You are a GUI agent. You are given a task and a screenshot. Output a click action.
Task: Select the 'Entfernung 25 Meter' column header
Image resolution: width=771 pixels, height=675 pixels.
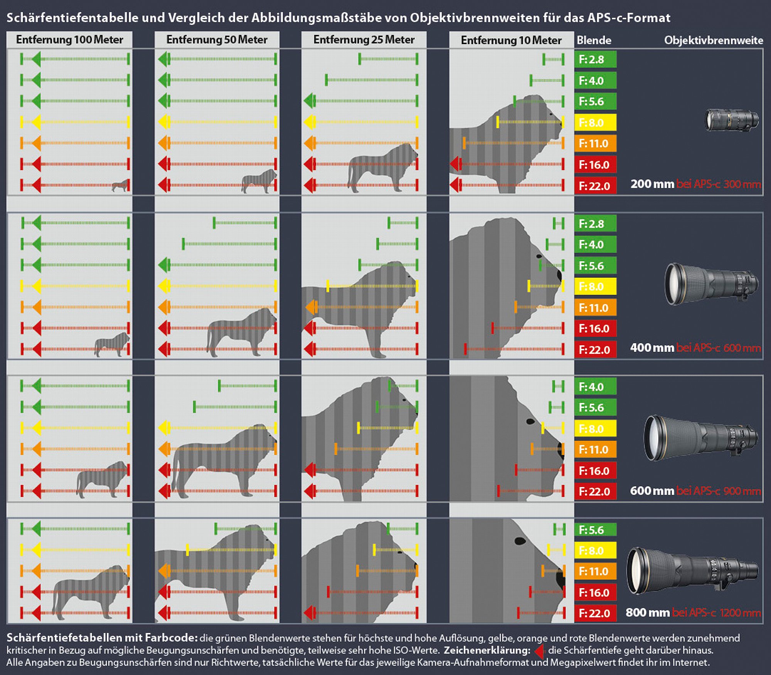(x=364, y=40)
